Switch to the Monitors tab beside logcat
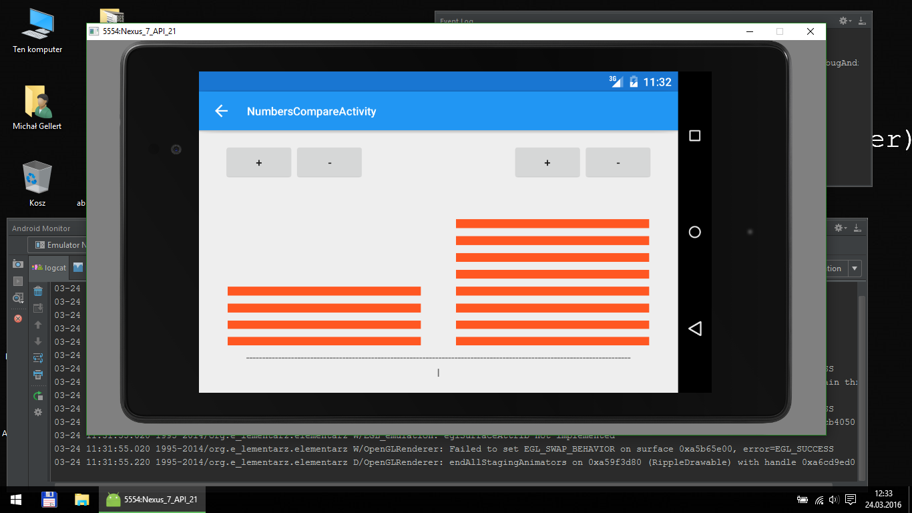This screenshot has height=513, width=912. click(x=79, y=267)
